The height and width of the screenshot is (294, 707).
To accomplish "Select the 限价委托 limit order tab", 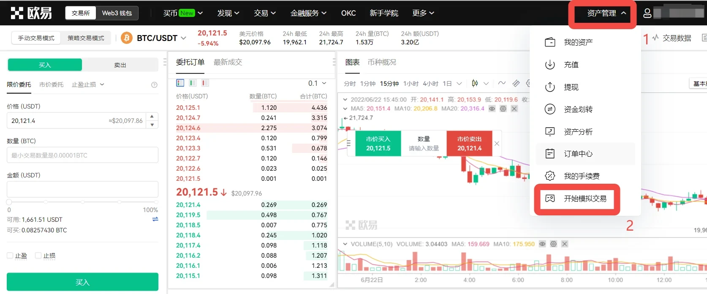I will (19, 84).
